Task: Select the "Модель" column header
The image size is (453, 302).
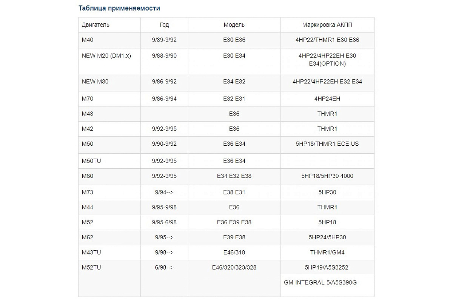Action: tap(234, 25)
